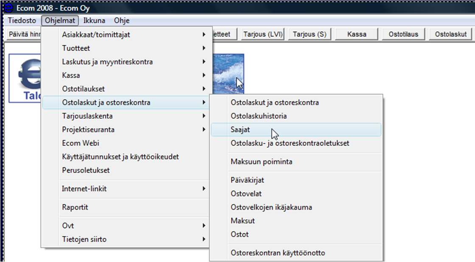The width and height of the screenshot is (475, 262).
Task: Open Ostovelkojen ikäjakauma
Action: pyautogui.click(x=296, y=207)
